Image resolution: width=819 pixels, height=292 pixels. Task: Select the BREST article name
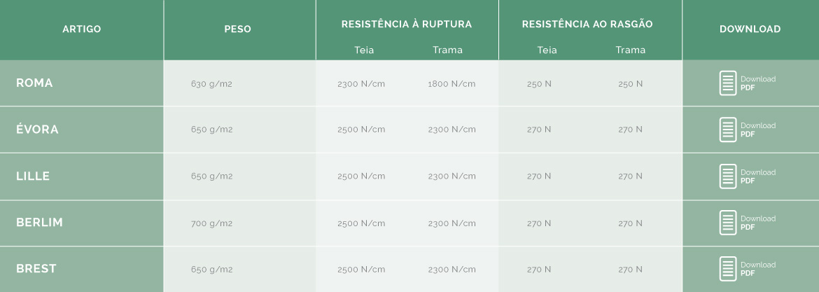click(36, 268)
